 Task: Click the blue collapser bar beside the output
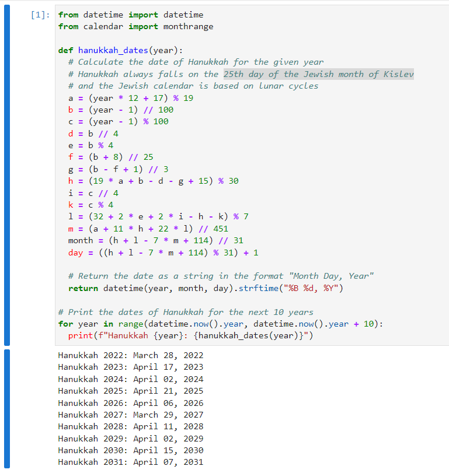tap(7, 409)
